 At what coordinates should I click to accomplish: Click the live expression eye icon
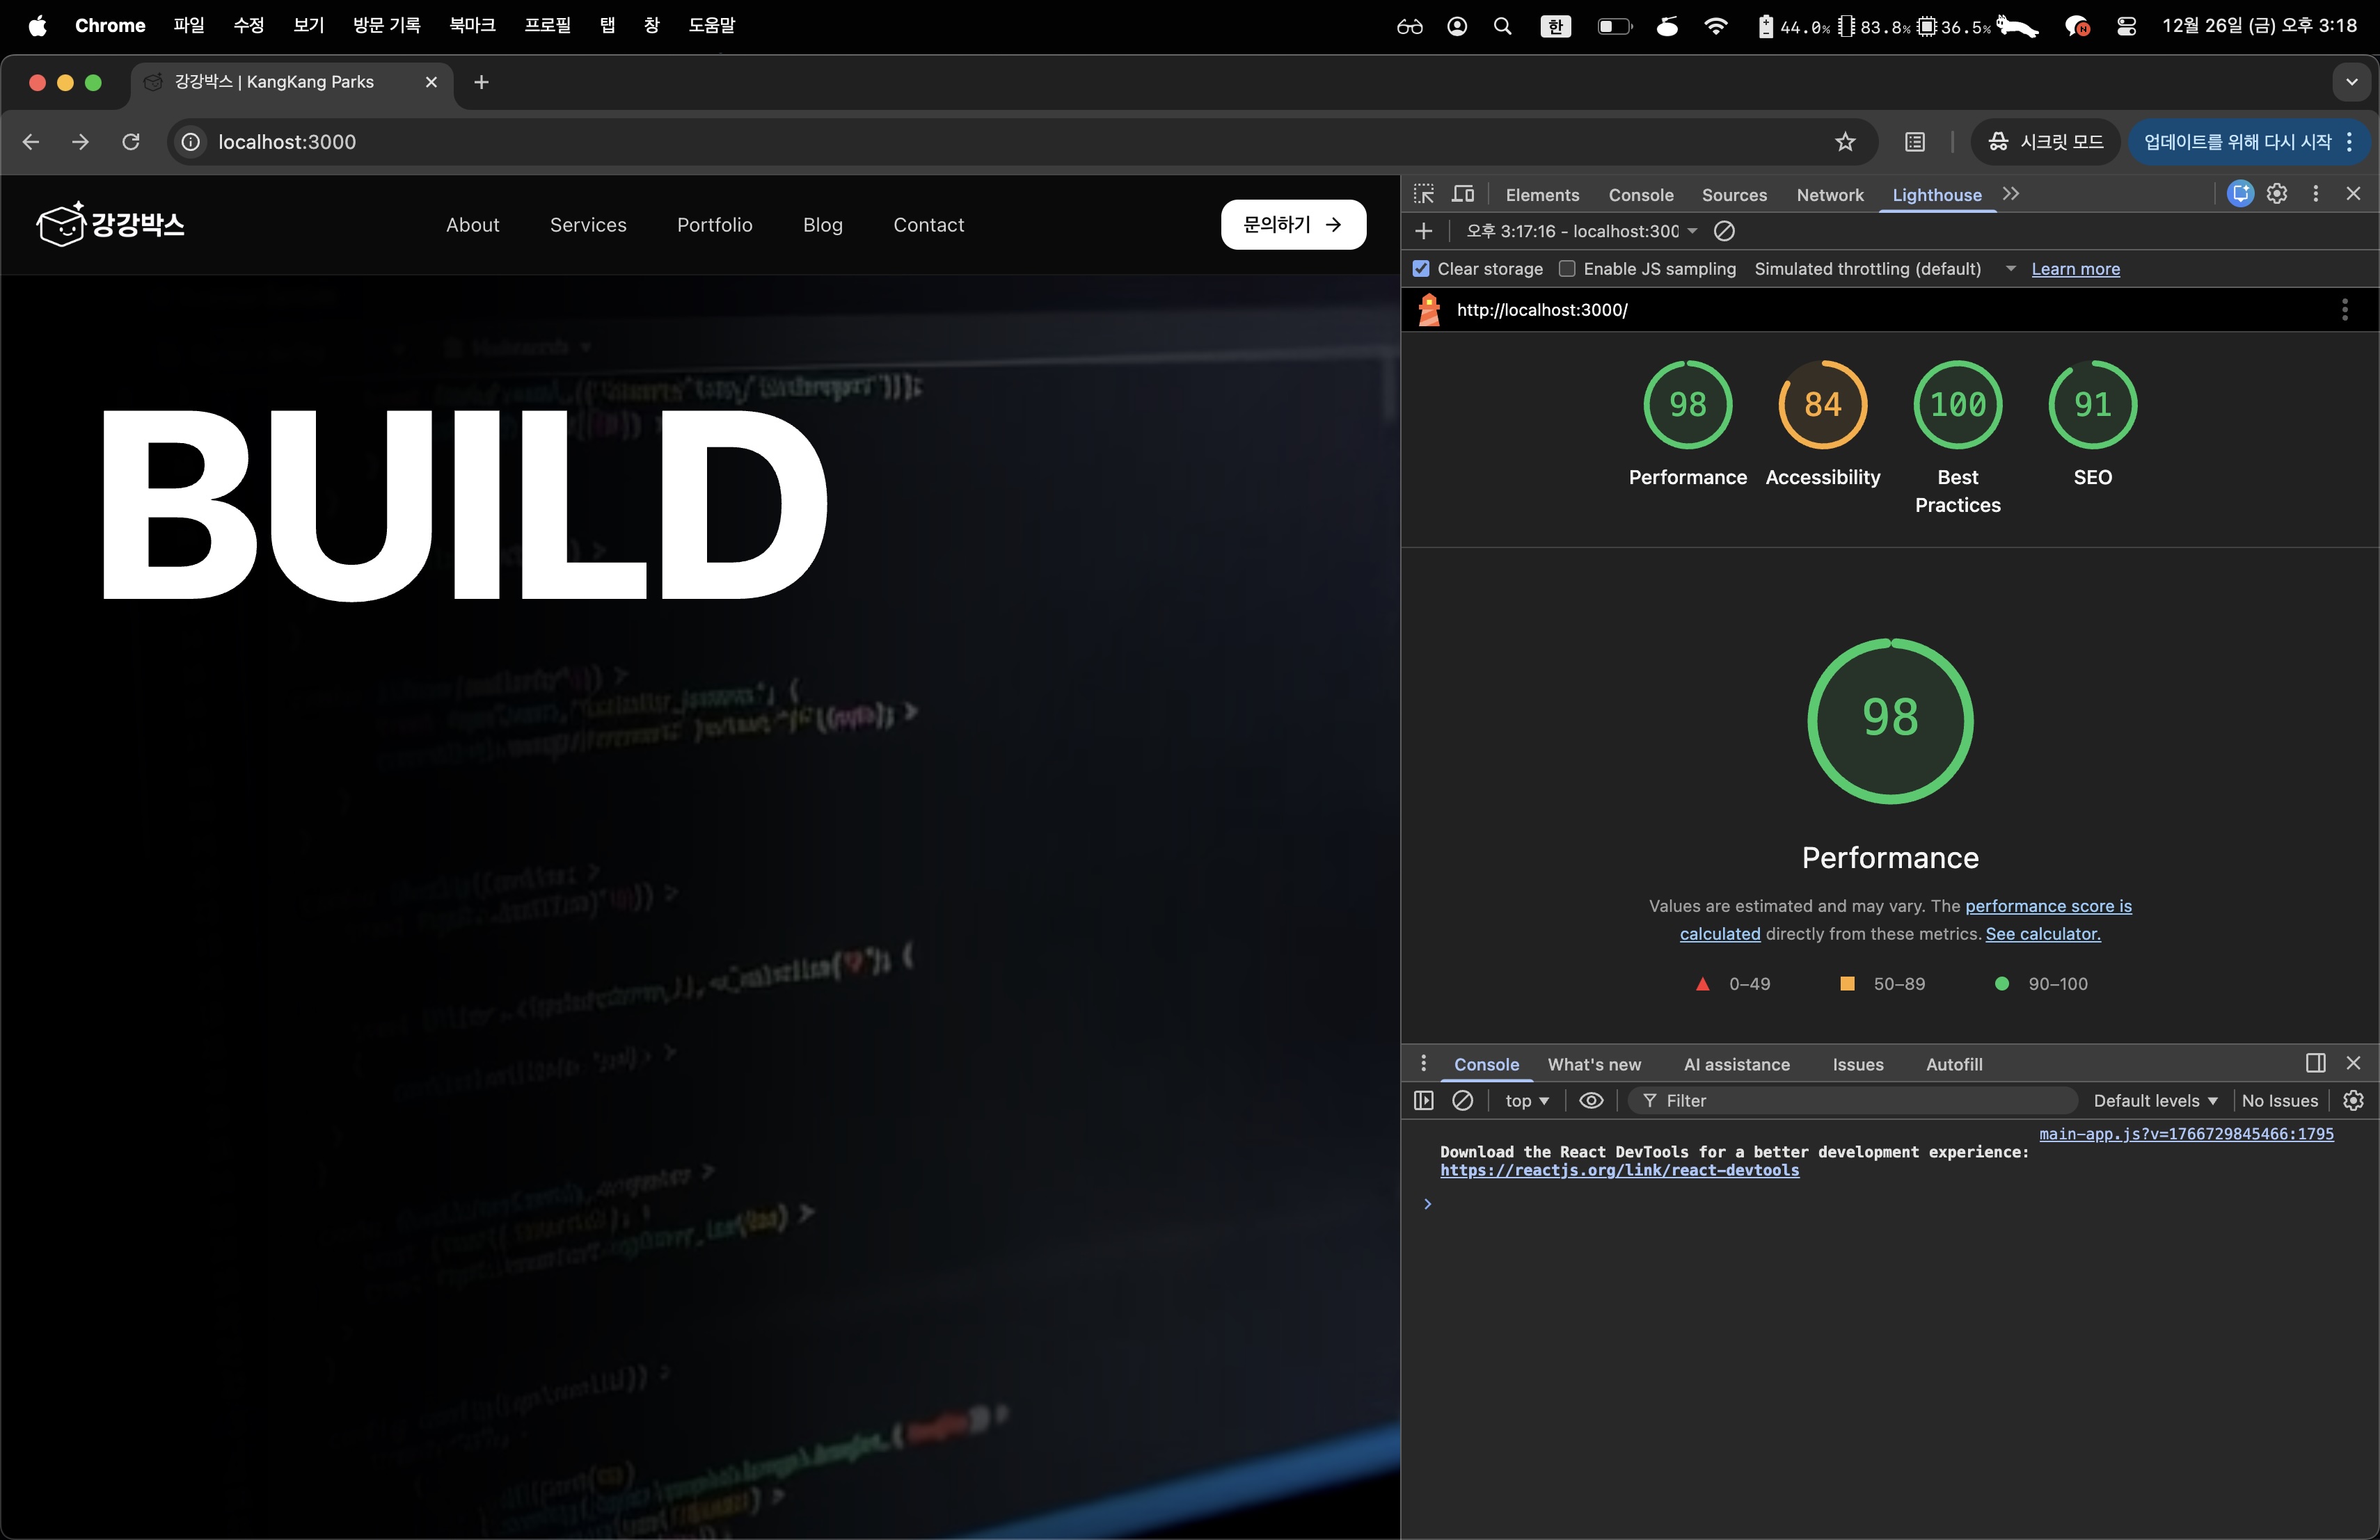(x=1591, y=1100)
